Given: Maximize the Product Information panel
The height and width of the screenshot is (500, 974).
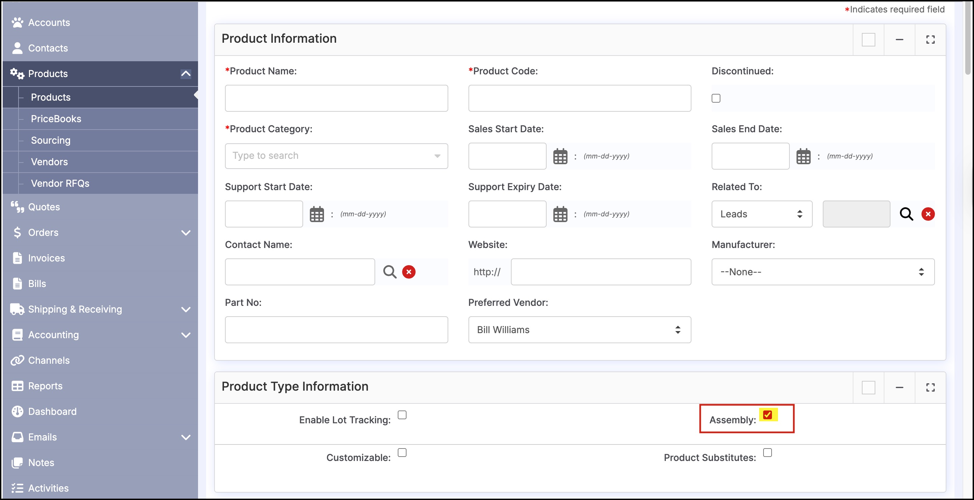Looking at the screenshot, I should point(930,40).
